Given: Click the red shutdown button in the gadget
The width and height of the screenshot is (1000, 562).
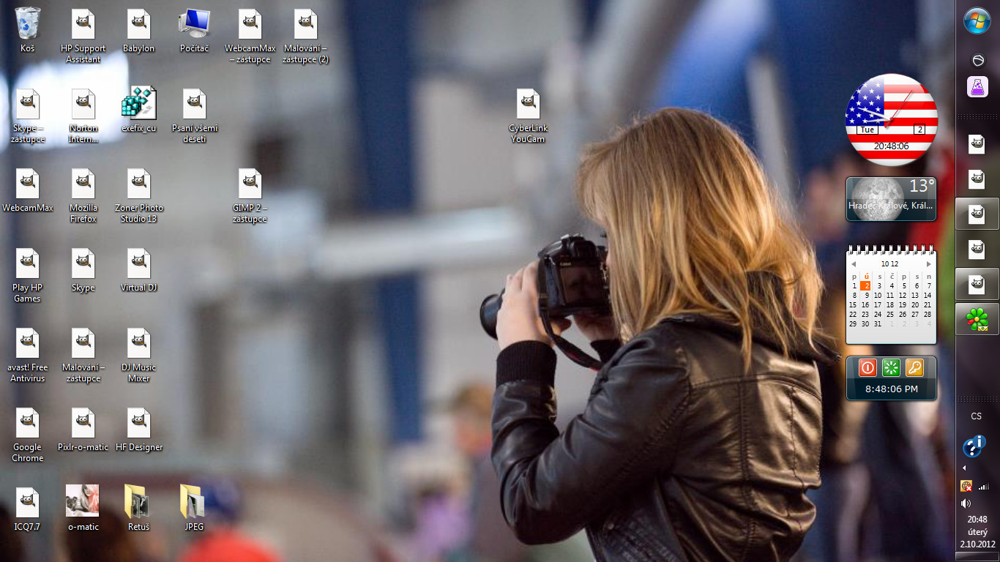Looking at the screenshot, I should point(868,367).
